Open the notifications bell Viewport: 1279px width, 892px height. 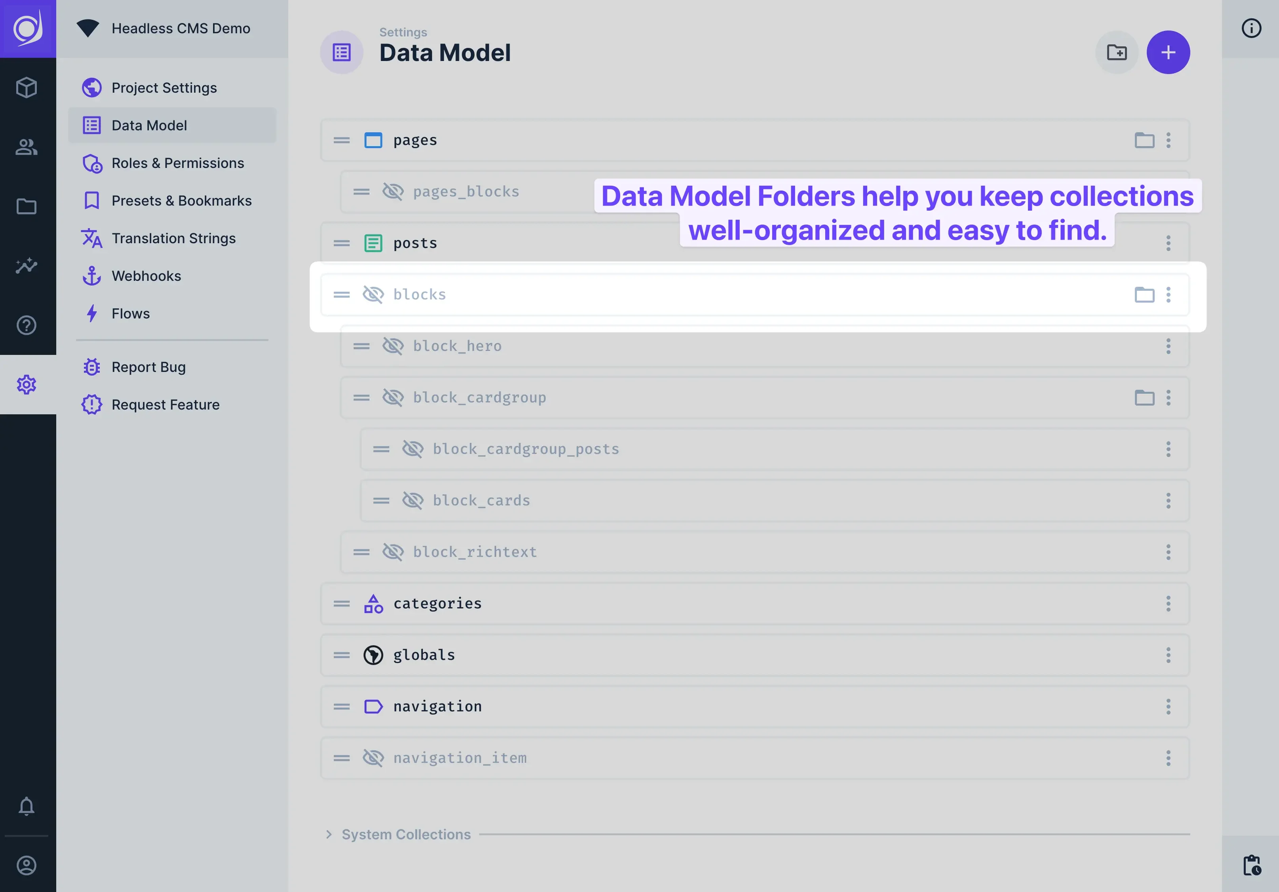[27, 806]
